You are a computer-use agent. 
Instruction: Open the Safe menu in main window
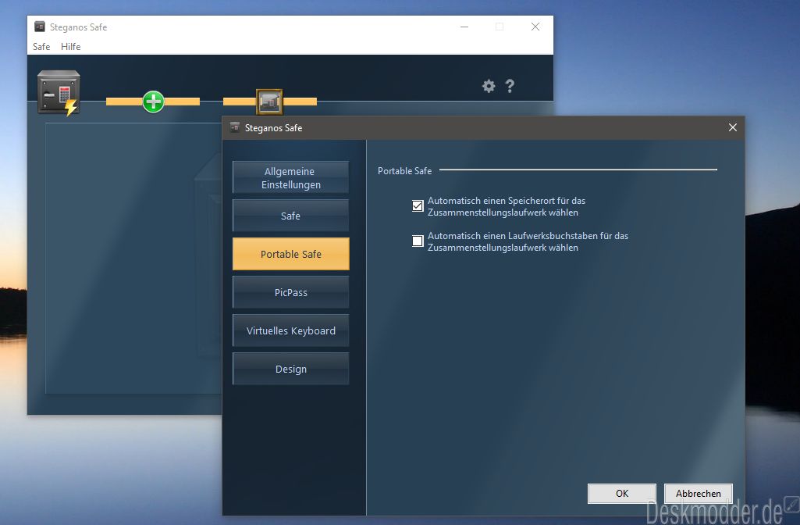[41, 46]
